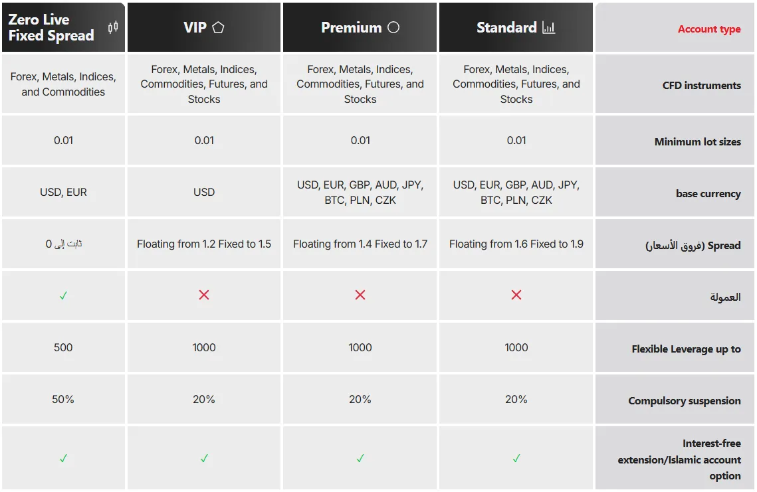Click the red X in VIP commission row
The image size is (757, 492).
(204, 295)
